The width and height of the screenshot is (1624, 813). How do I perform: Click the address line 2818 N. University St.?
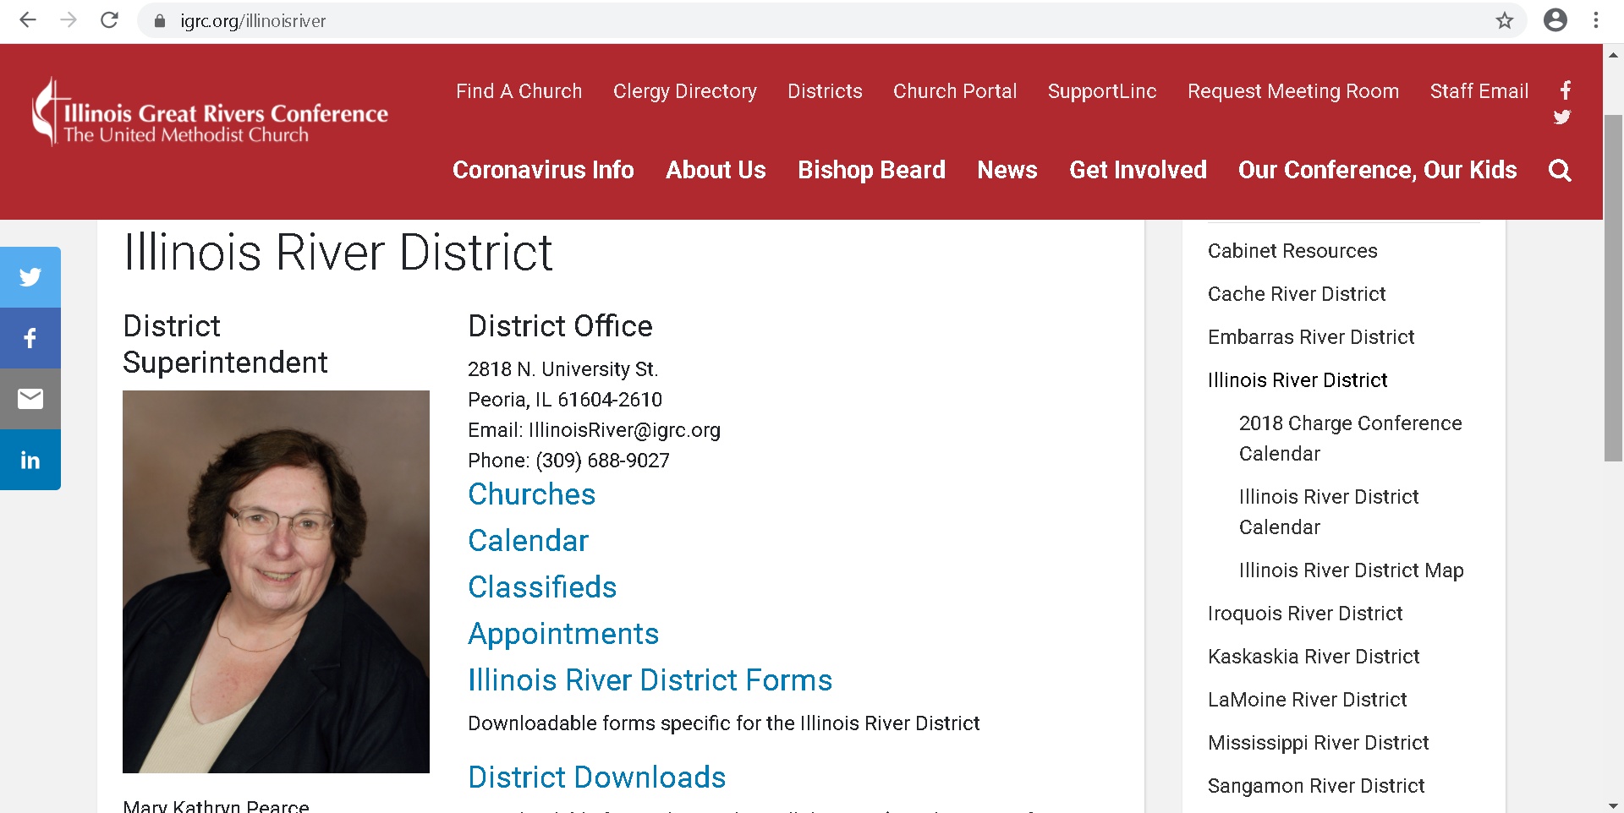pos(562,369)
